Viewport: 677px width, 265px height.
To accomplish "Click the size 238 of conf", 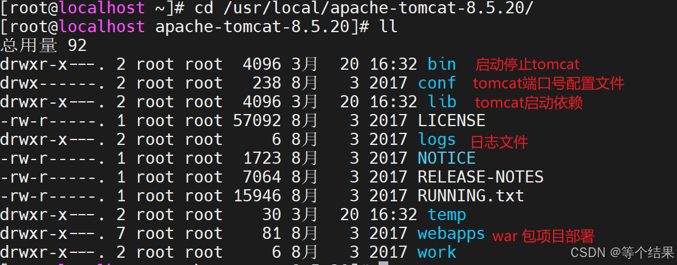I will [x=266, y=82].
